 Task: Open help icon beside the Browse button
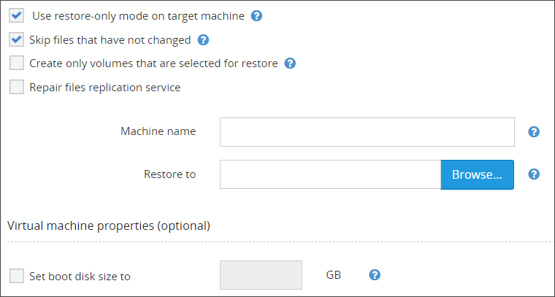click(534, 174)
